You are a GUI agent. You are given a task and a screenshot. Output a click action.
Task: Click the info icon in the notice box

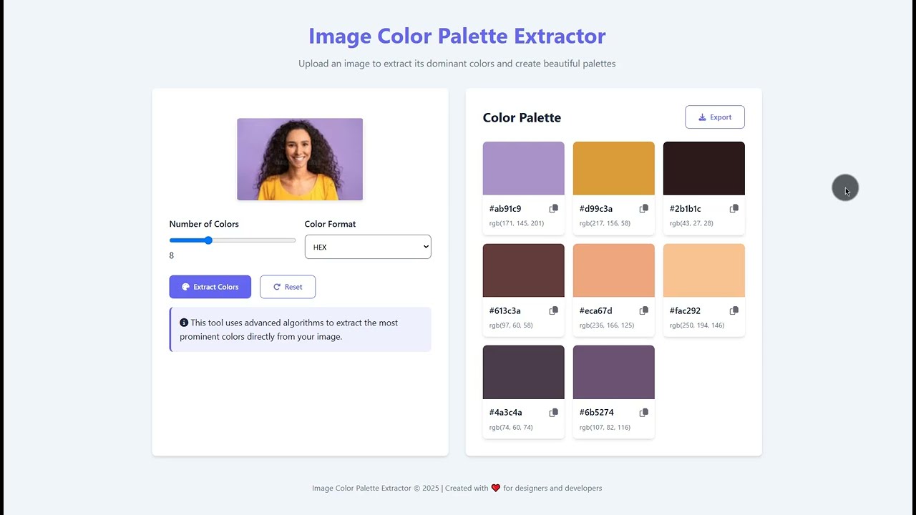click(x=184, y=323)
